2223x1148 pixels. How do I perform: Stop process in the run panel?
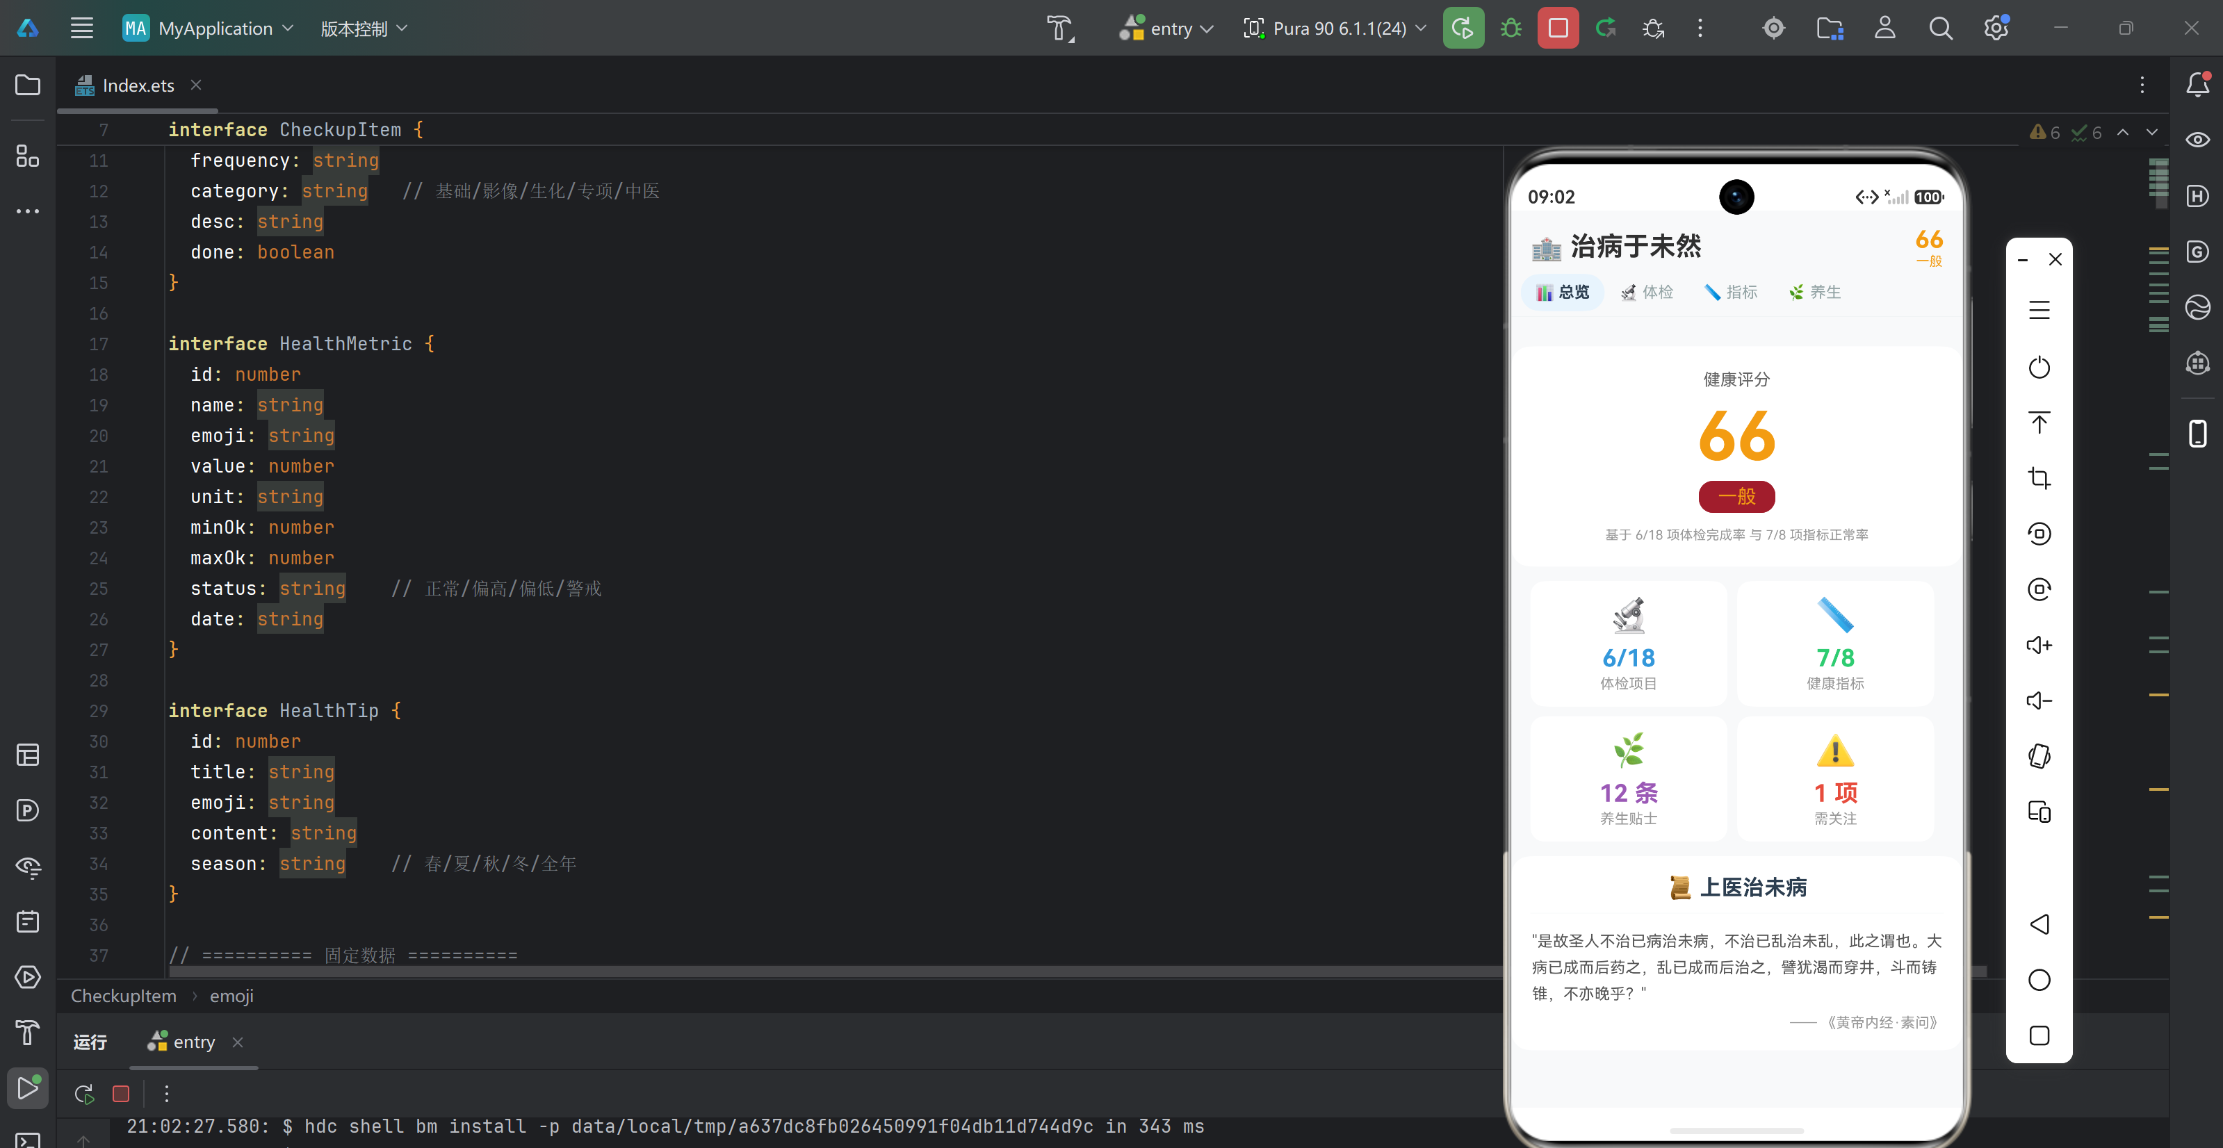(x=121, y=1094)
